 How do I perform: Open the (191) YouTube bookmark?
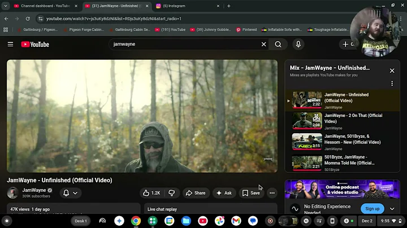(x=170, y=30)
